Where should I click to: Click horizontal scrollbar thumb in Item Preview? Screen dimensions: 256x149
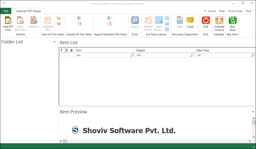pos(65,141)
